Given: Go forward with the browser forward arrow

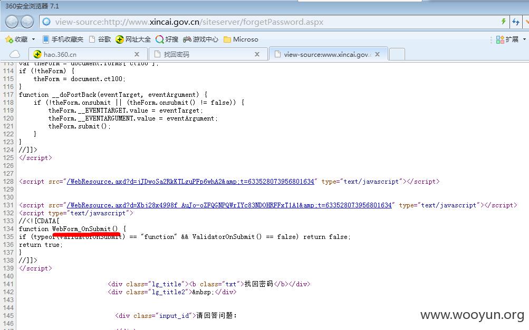Looking at the screenshot, I should click(27, 22).
